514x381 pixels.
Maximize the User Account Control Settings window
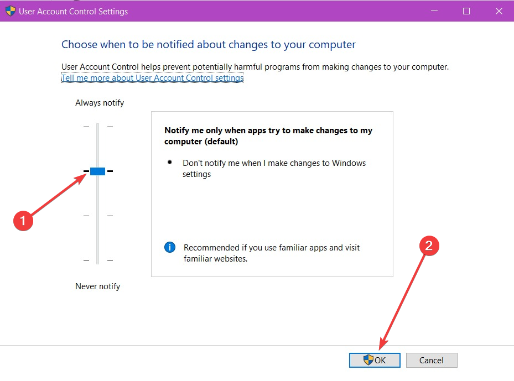pyautogui.click(x=466, y=11)
